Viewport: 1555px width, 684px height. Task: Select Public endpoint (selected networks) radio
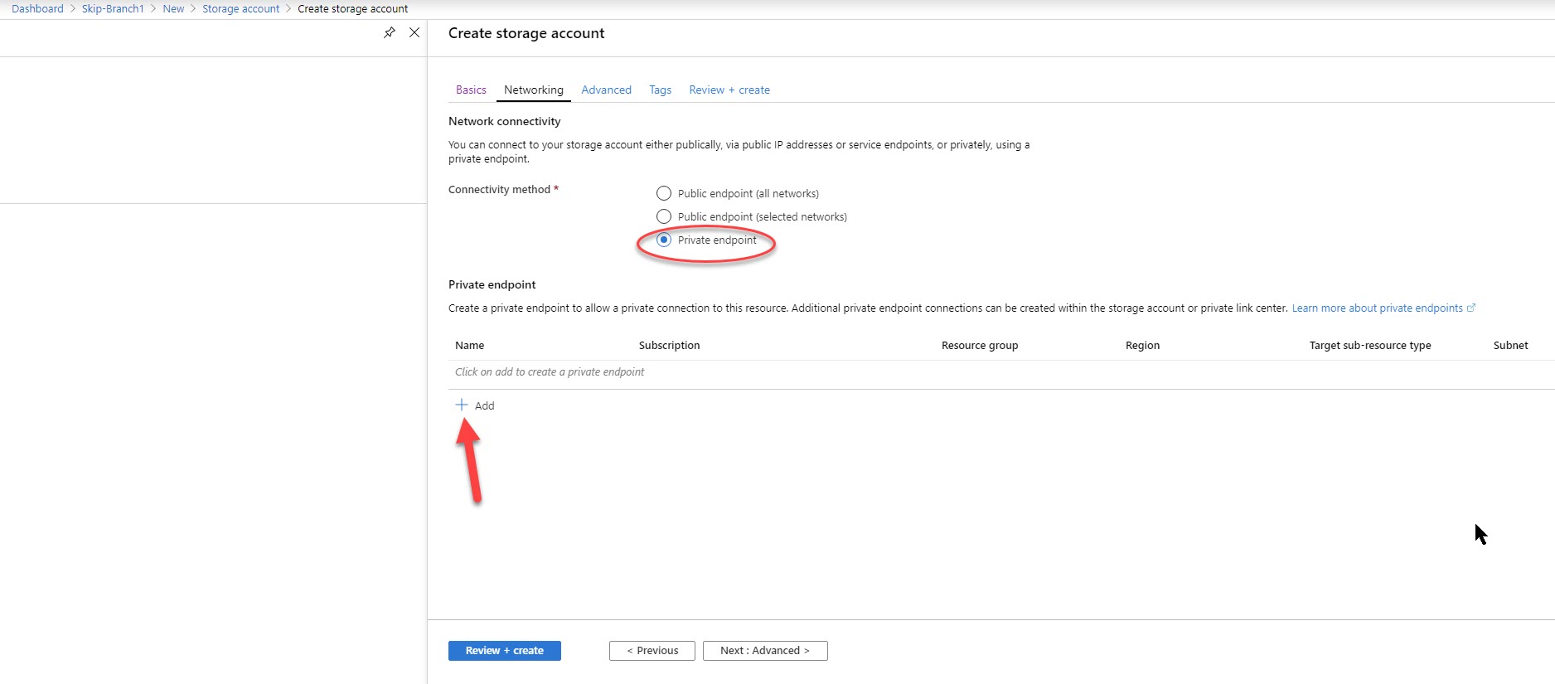(x=664, y=216)
